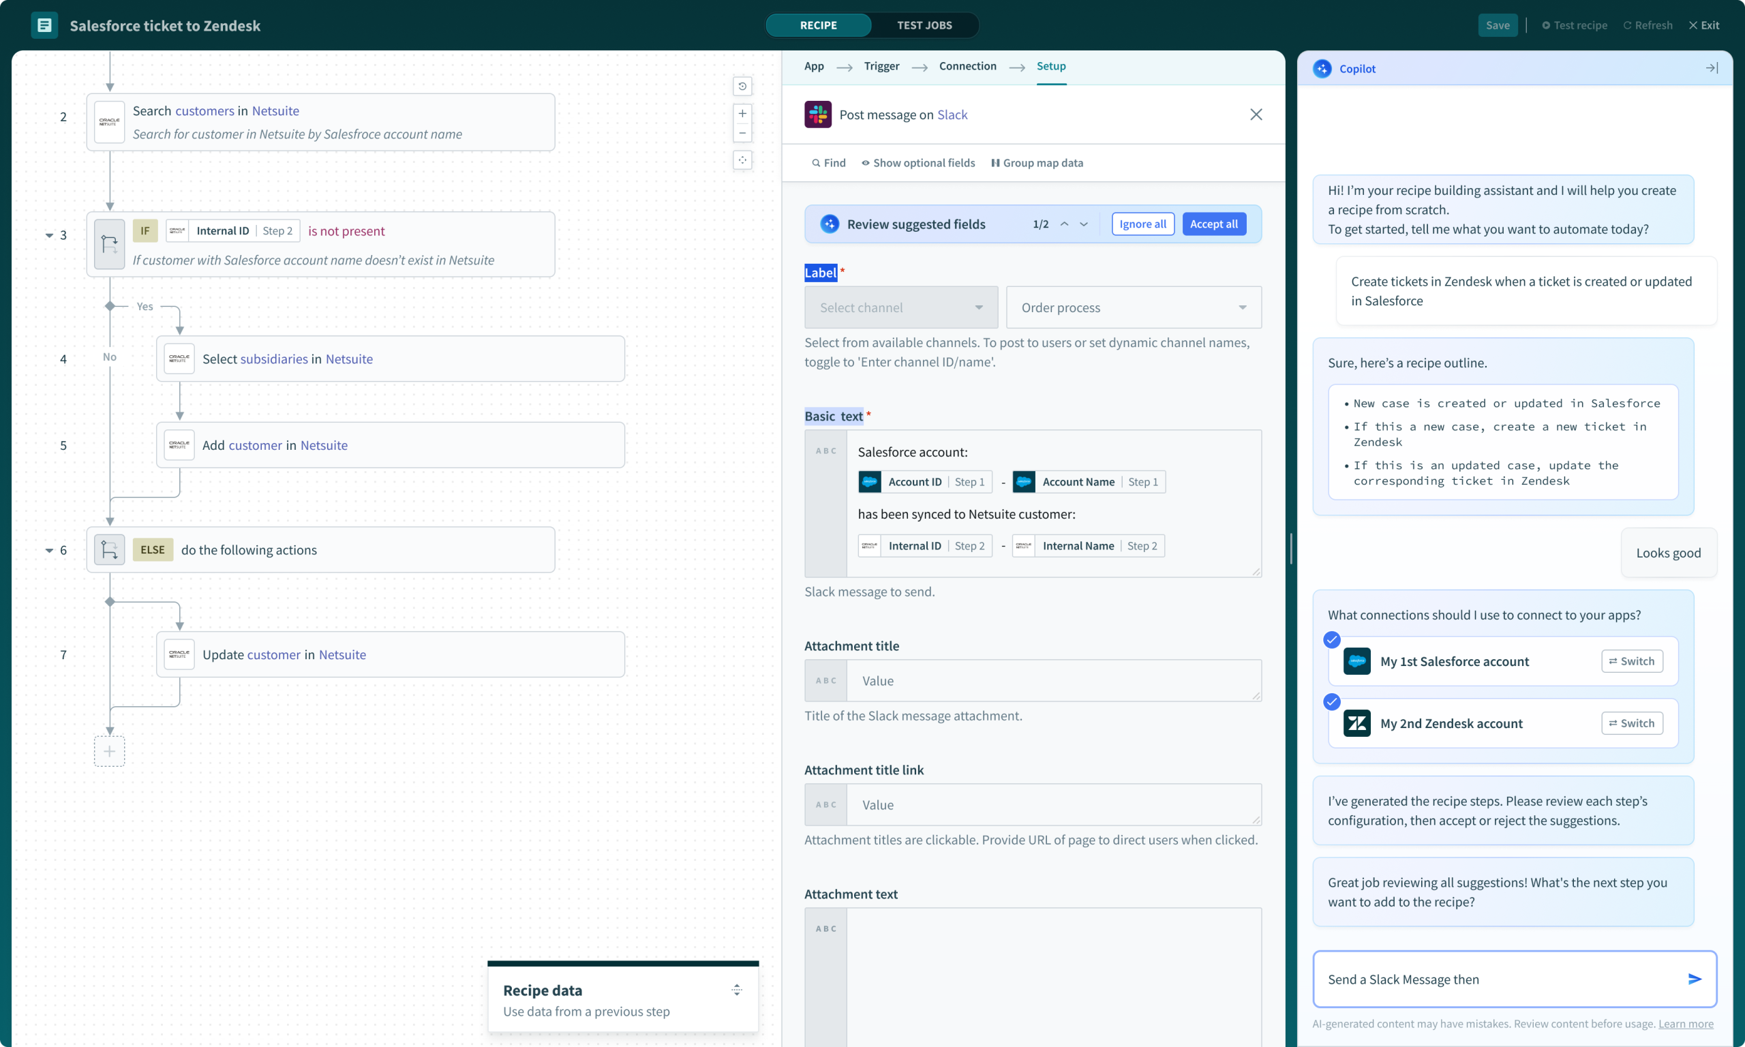1745x1047 pixels.
Task: Go to the Trigger step tab
Action: coord(881,66)
